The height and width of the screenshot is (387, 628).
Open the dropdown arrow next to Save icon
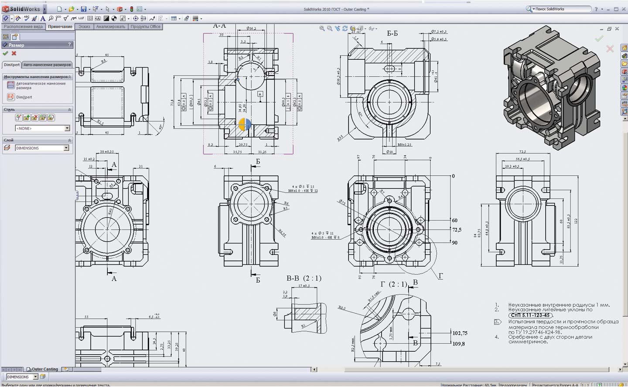(x=89, y=9)
